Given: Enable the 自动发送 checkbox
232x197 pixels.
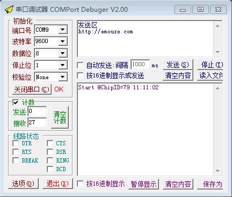Looking at the screenshot, I should [x=80, y=65].
